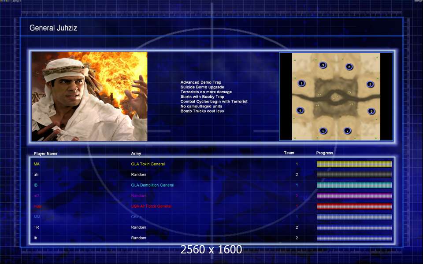Select the white player name ah
This screenshot has height=264, width=423.
(x=36, y=175)
